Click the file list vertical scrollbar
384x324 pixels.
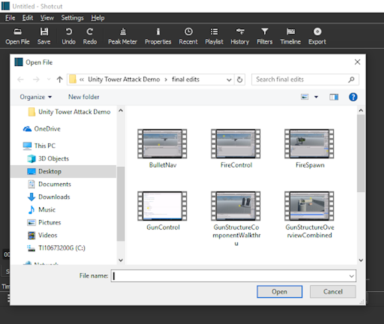pyautogui.click(x=361, y=154)
